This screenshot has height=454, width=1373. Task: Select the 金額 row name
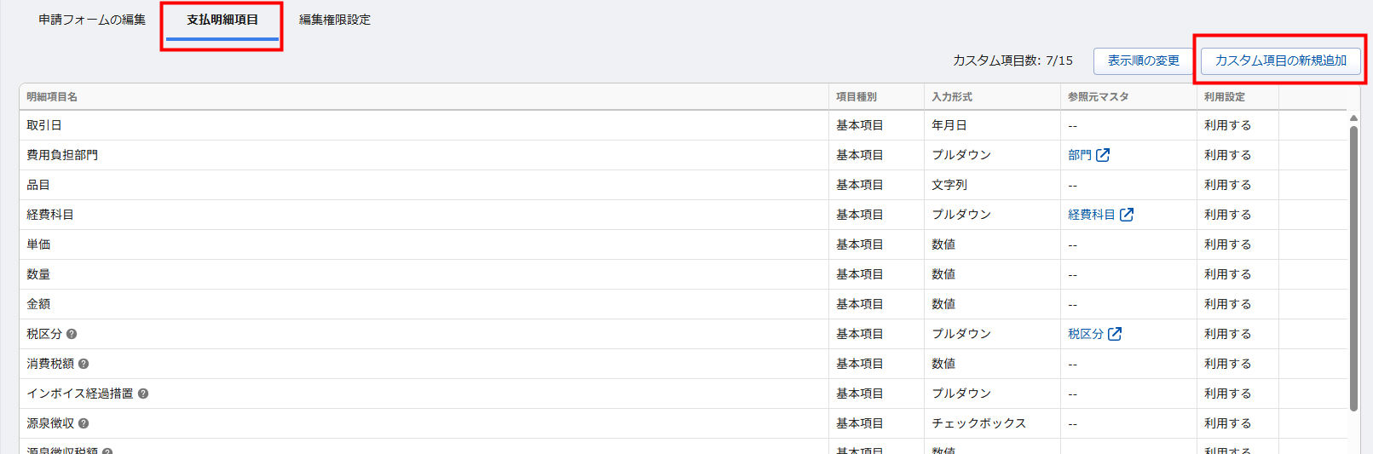(38, 304)
